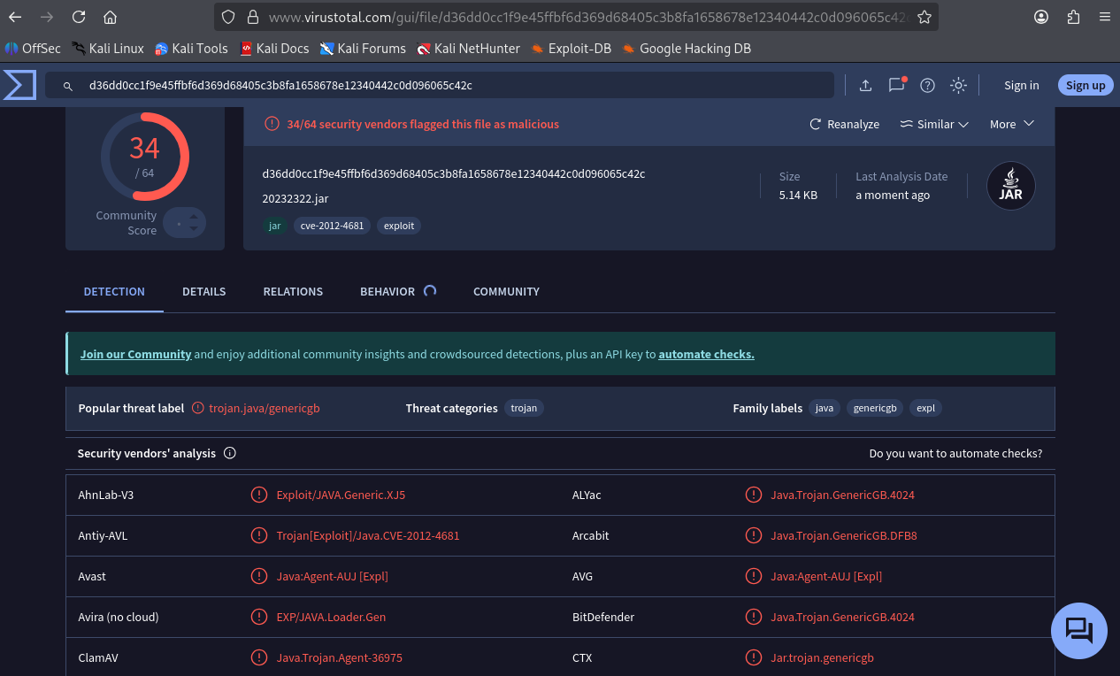Image resolution: width=1120 pixels, height=676 pixels.
Task: Open the Kali Linux bookmark
Action: pyautogui.click(x=108, y=49)
